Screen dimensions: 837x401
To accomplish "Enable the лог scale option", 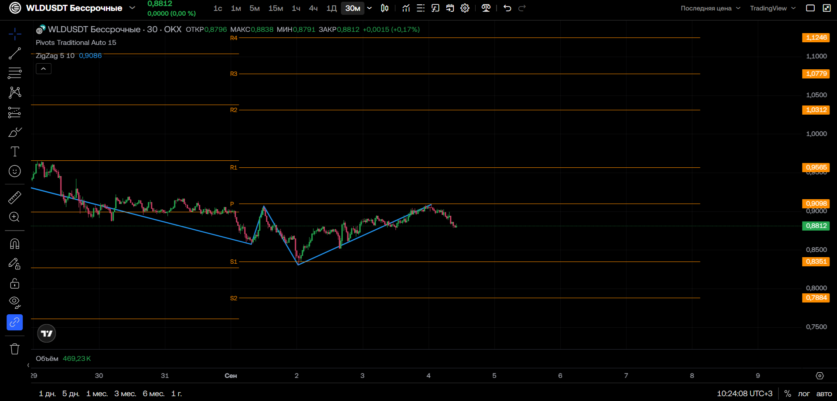I will pyautogui.click(x=803, y=394).
